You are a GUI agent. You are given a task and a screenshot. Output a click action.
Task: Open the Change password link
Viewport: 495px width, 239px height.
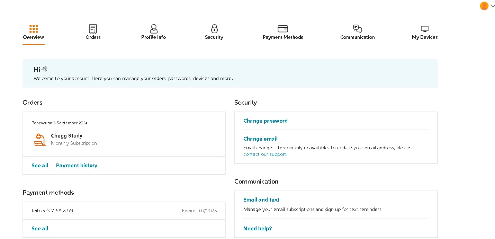[265, 121]
